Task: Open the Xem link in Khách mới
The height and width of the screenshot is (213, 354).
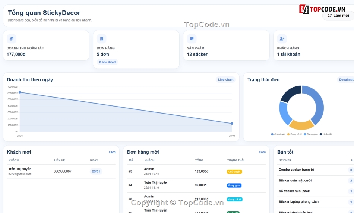Action: pos(112,152)
